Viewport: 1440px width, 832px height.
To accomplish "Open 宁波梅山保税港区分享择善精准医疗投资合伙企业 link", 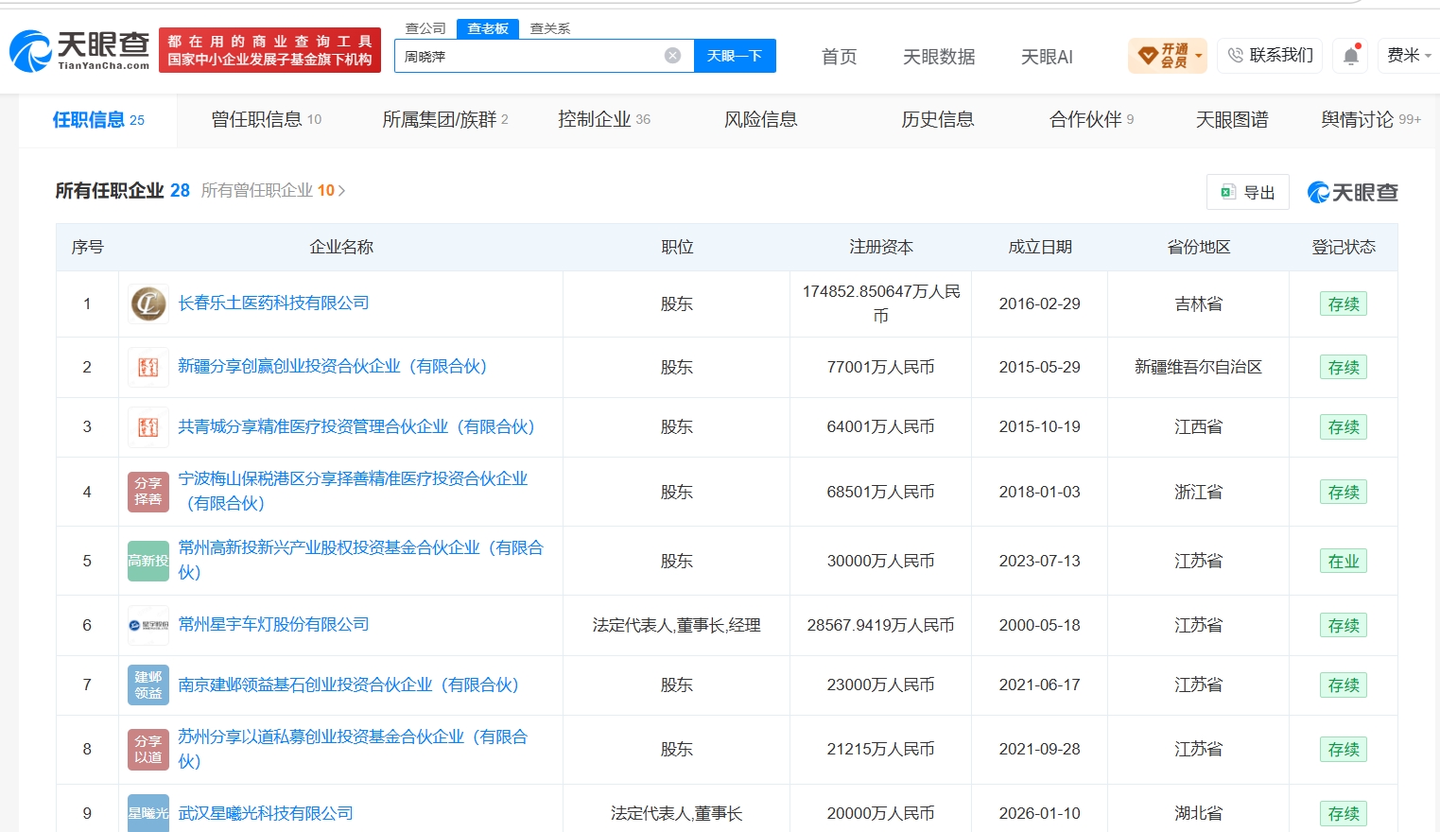I will point(354,491).
